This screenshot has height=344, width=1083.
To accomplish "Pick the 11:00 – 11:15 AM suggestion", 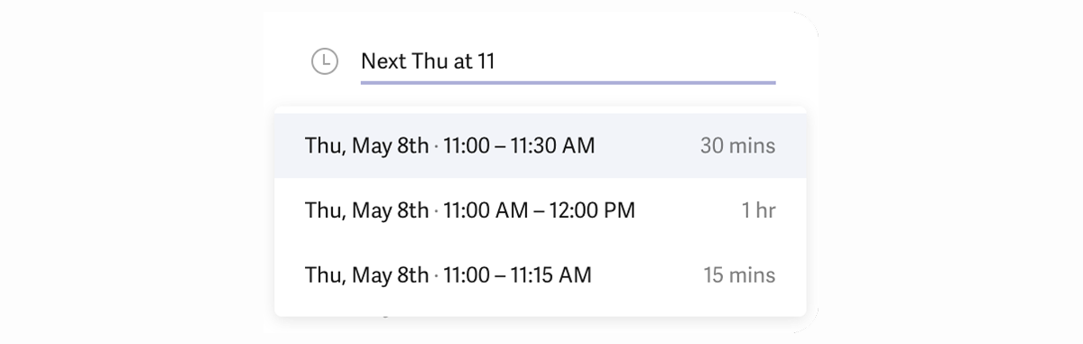I will click(x=540, y=274).
